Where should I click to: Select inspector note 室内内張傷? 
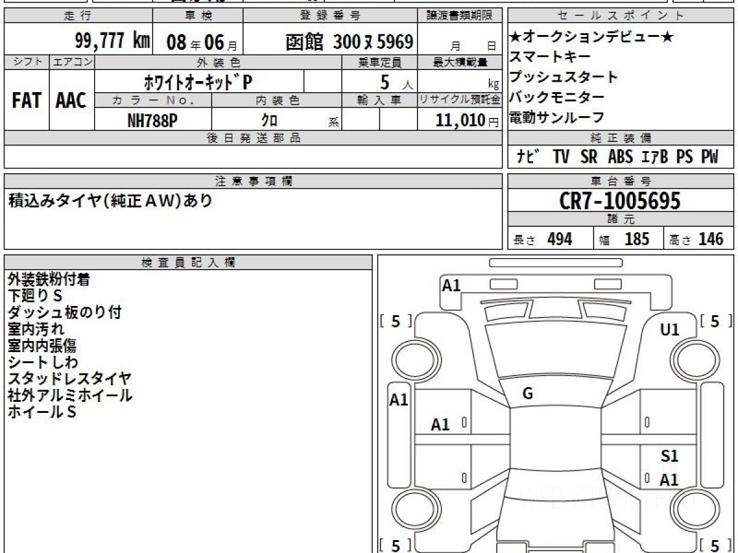pos(42,345)
